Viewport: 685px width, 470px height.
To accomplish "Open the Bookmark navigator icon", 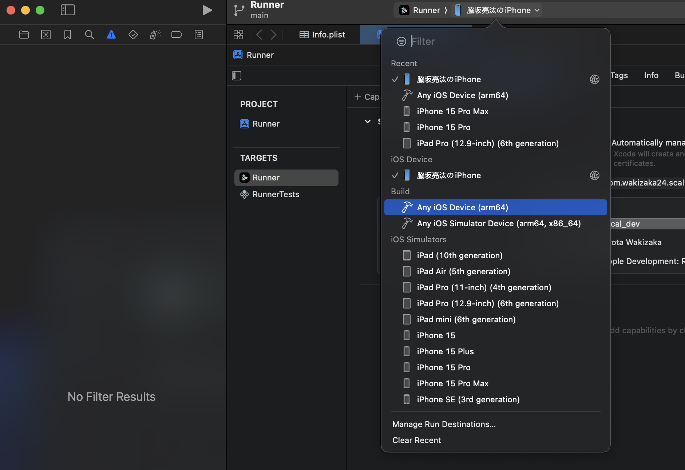I will point(68,35).
